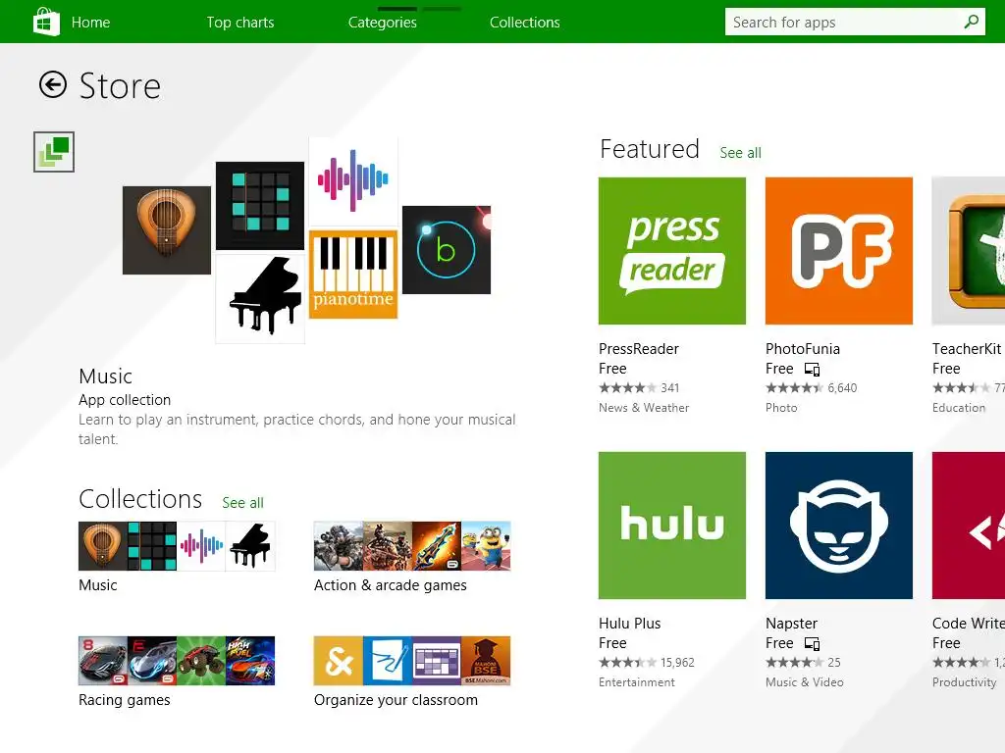Click the Windows Store bag logo
Viewport: 1005px width, 753px height.
click(46, 22)
